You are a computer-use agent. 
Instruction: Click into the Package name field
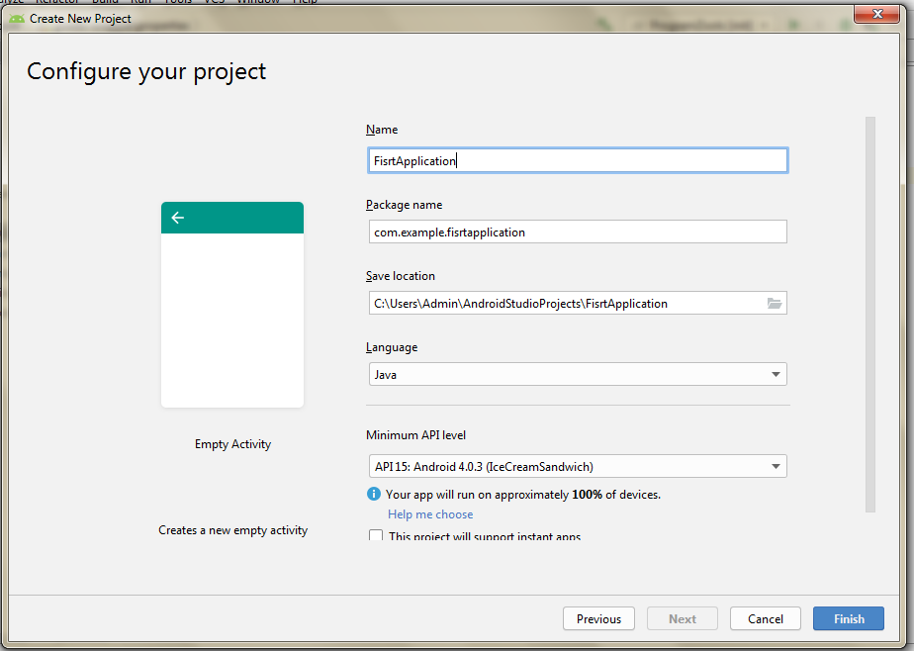(576, 232)
